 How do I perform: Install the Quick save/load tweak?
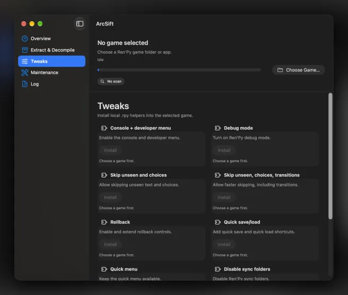click(224, 244)
